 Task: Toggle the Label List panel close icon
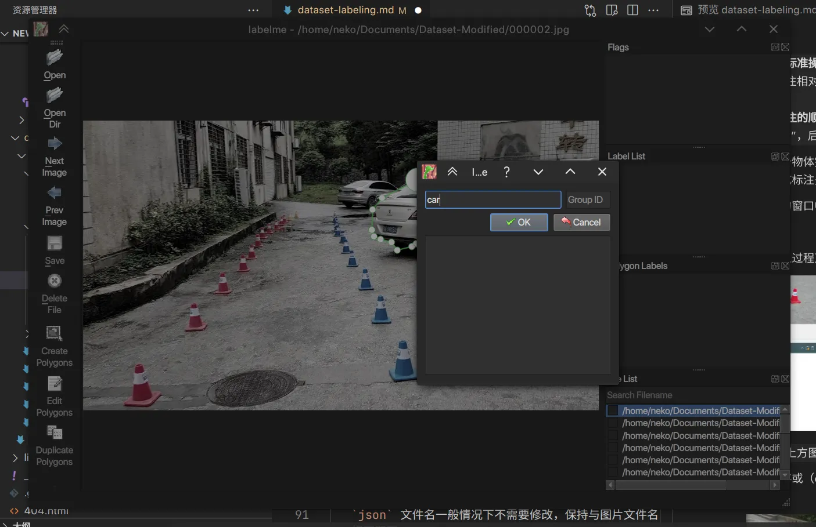(x=785, y=156)
